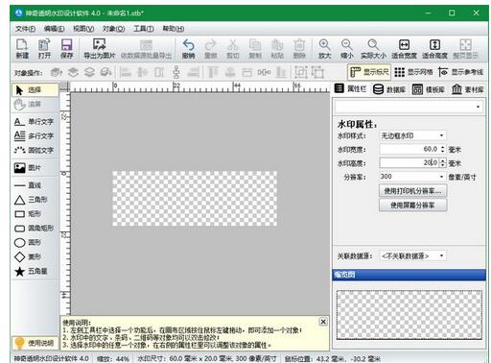The height and width of the screenshot is (363, 491).
Task: Click 使用打印机分辨率 button
Action: point(412,191)
